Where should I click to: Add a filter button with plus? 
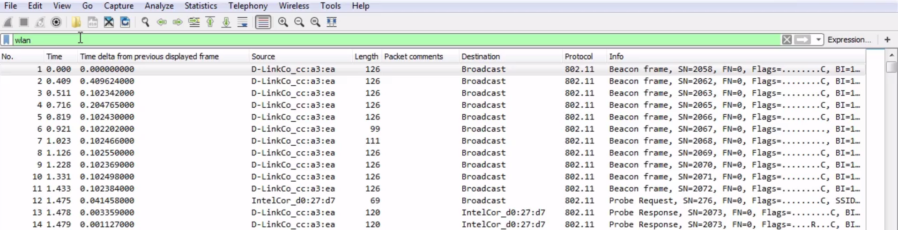tap(887, 40)
